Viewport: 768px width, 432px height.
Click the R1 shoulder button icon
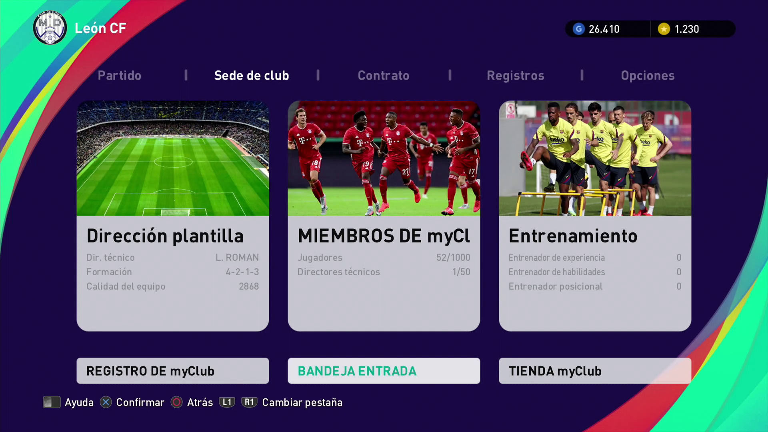pos(249,402)
